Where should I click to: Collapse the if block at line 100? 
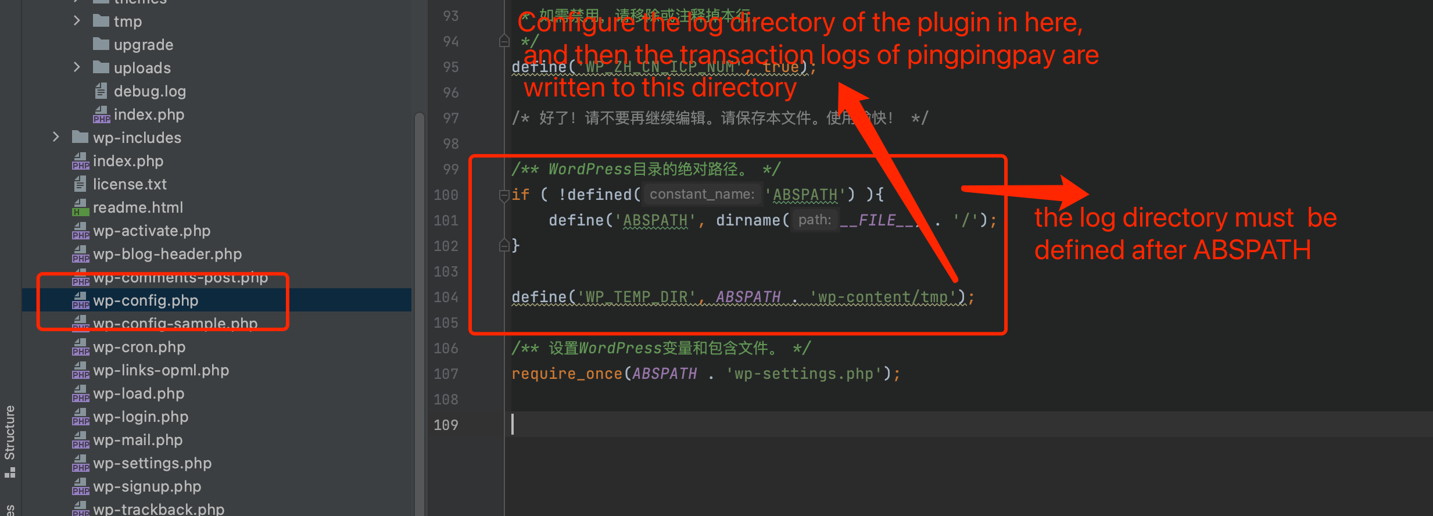pos(504,195)
